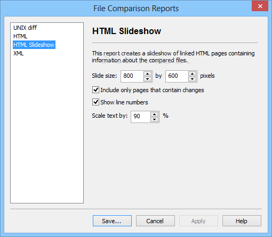
Task: Decrease the slide height with down arrow
Action: (x=192, y=79)
